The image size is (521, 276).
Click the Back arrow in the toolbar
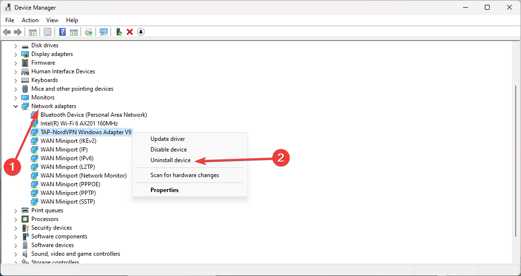click(7, 32)
